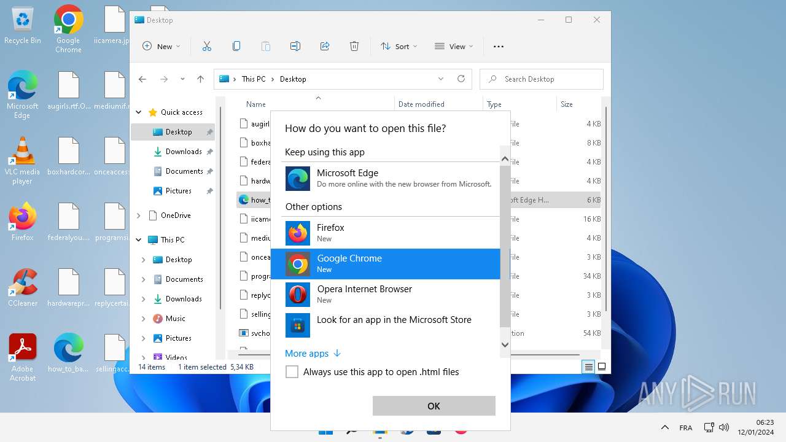This screenshot has width=786, height=442.
Task: Collapse the Quick access tree node
Action: (x=139, y=112)
